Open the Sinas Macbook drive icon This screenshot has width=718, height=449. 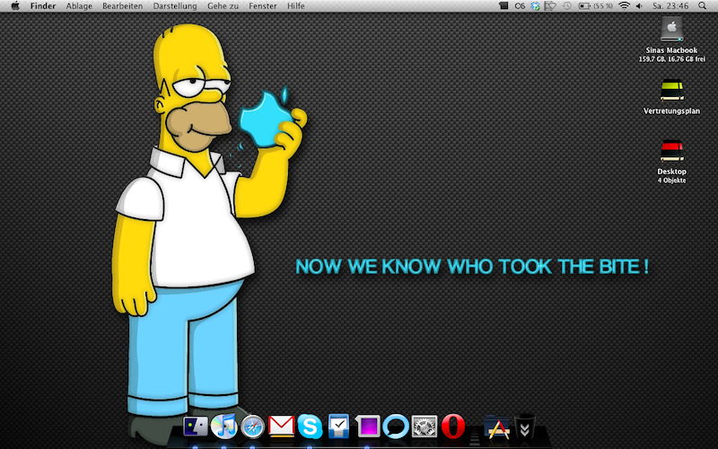point(671,30)
